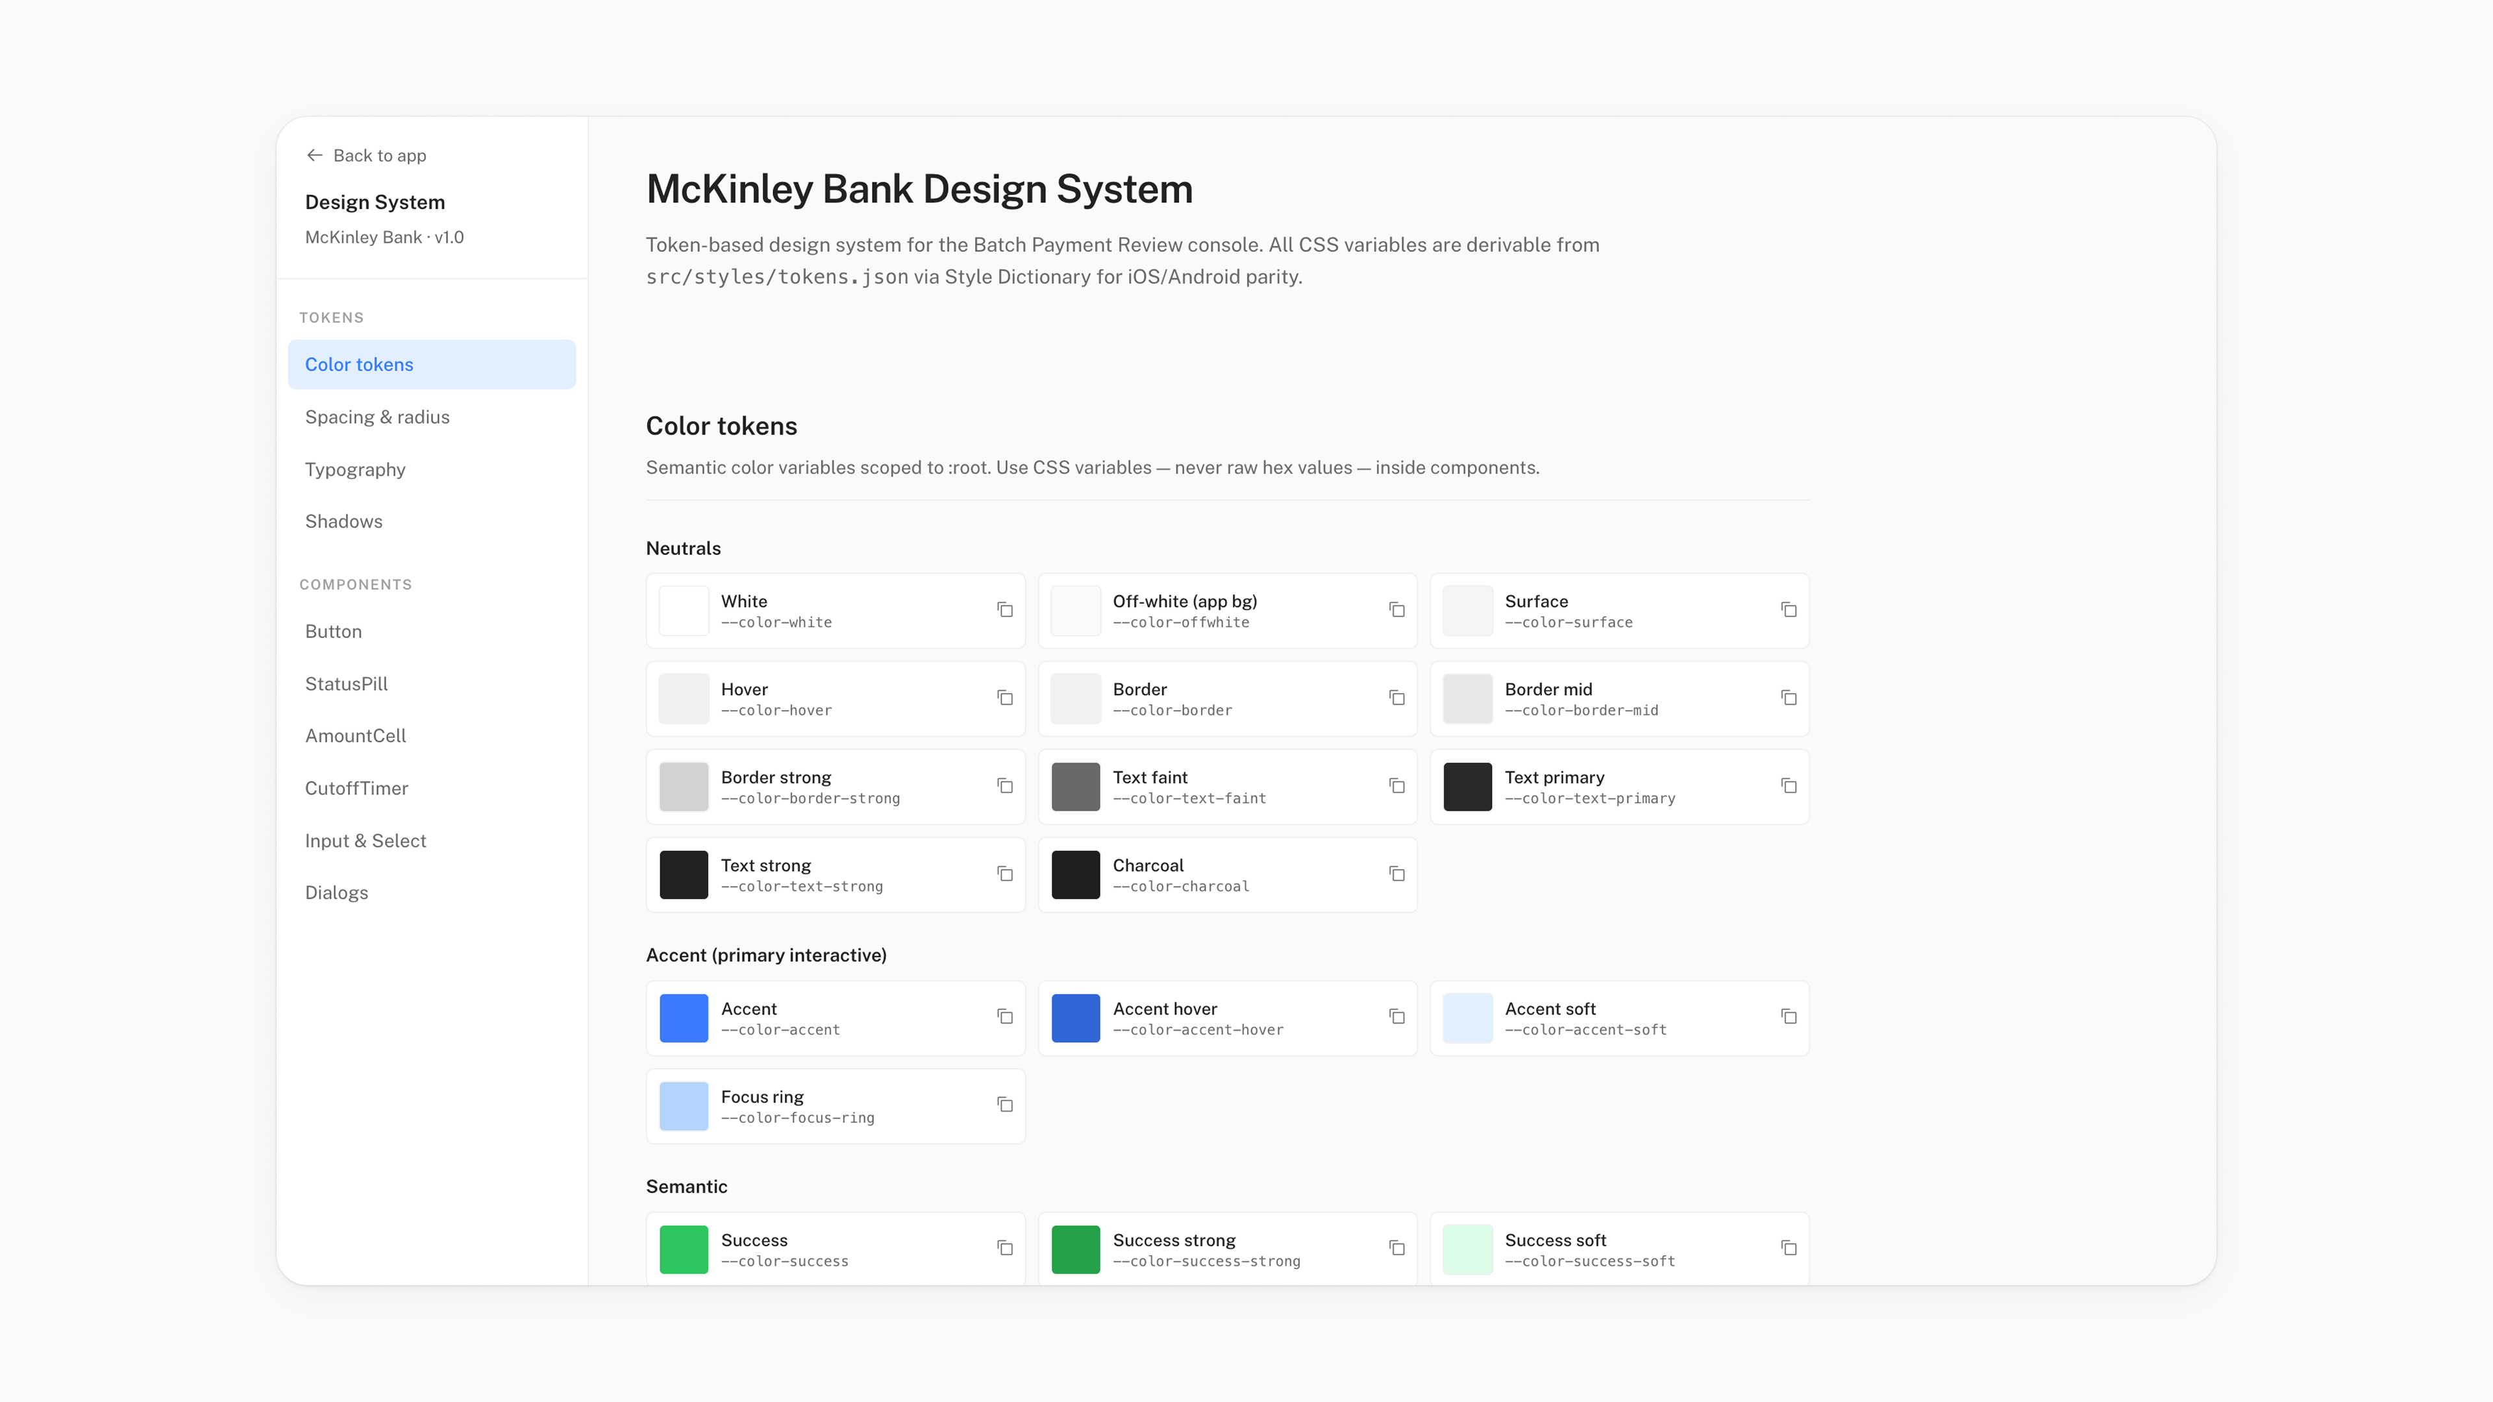Viewport: 2493px width, 1402px height.
Task: Click the Charcoal color swatch
Action: (1075, 875)
